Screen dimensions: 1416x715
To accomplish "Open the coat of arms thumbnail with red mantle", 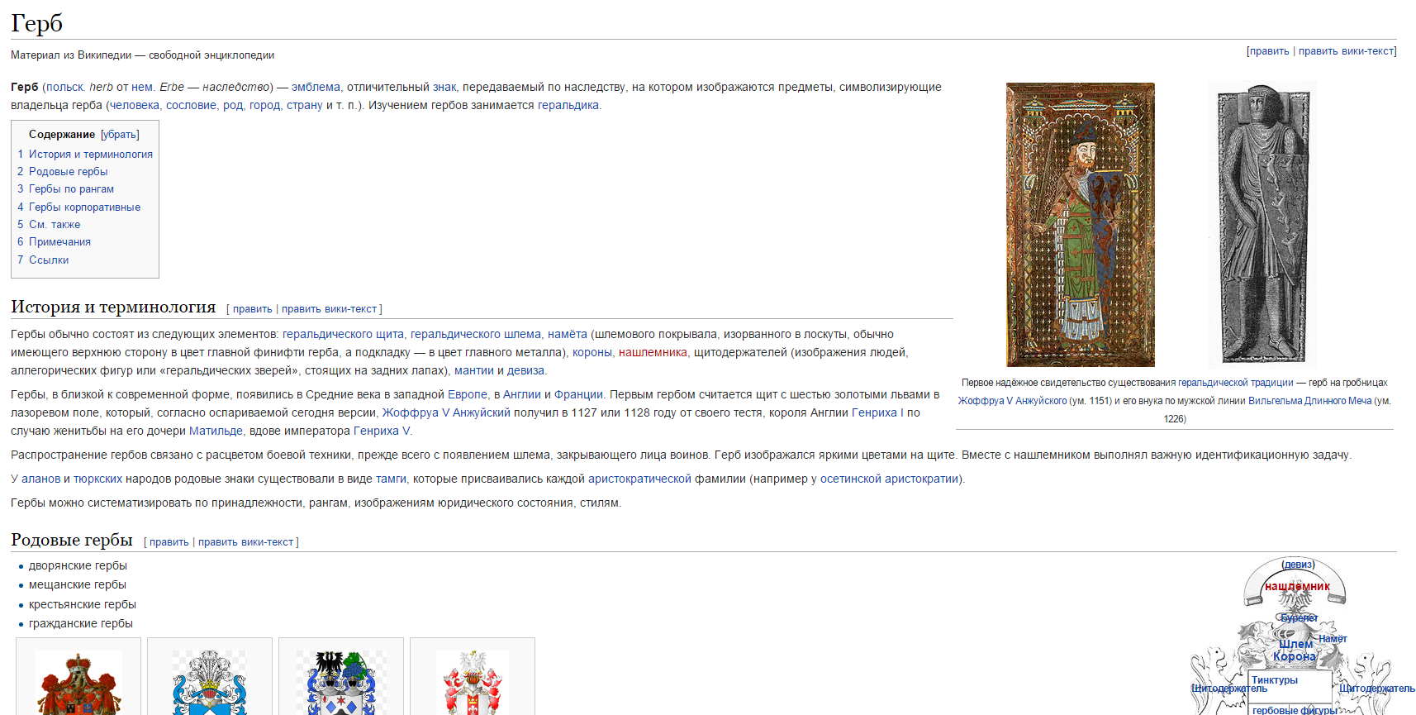I will click(x=78, y=682).
